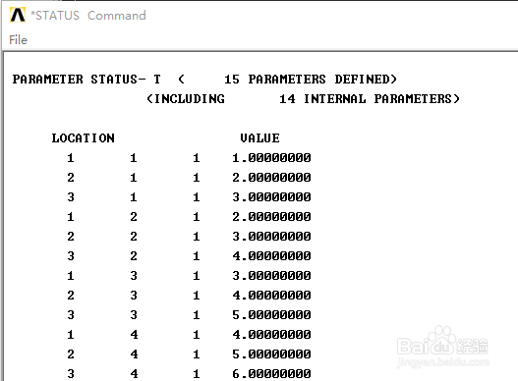This screenshot has width=518, height=381.
Task: Click the 2.00000000 value in location 1 2 1 row
Action: (x=271, y=217)
